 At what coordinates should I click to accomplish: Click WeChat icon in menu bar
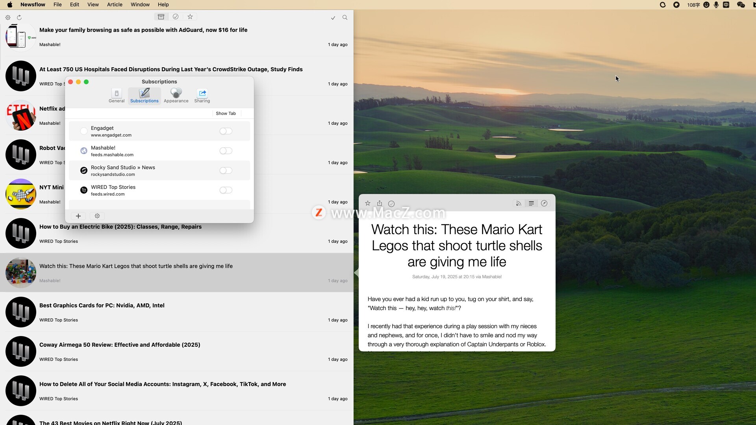pos(741,5)
